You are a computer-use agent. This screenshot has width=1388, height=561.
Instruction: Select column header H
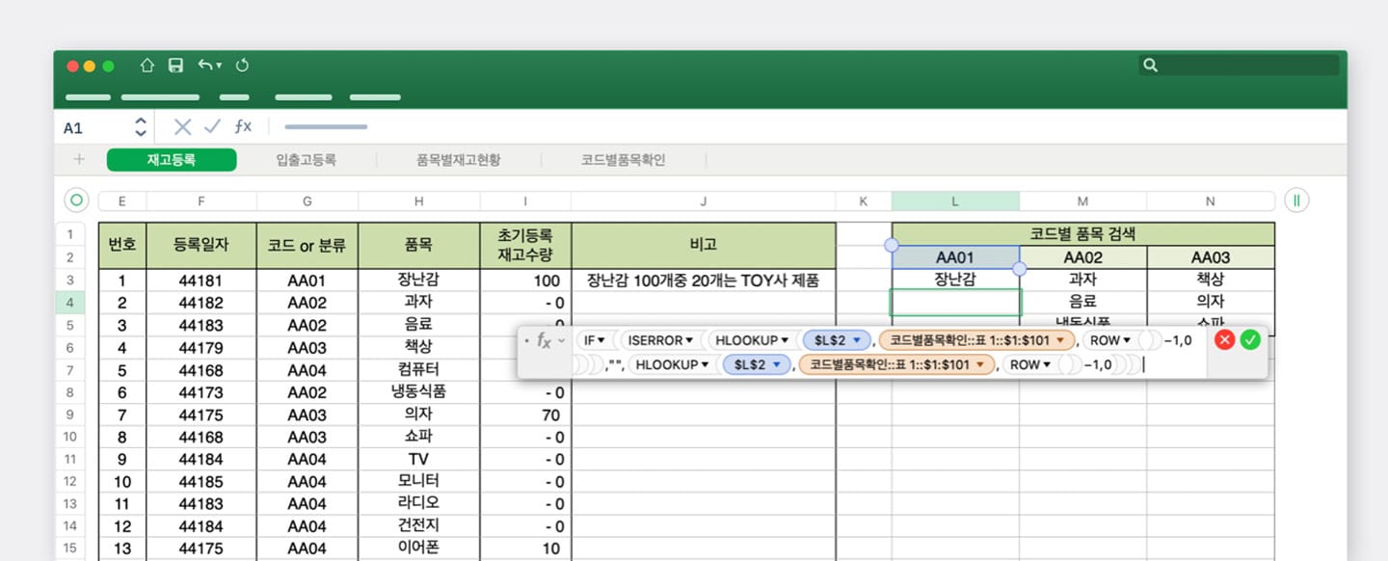coord(419,200)
